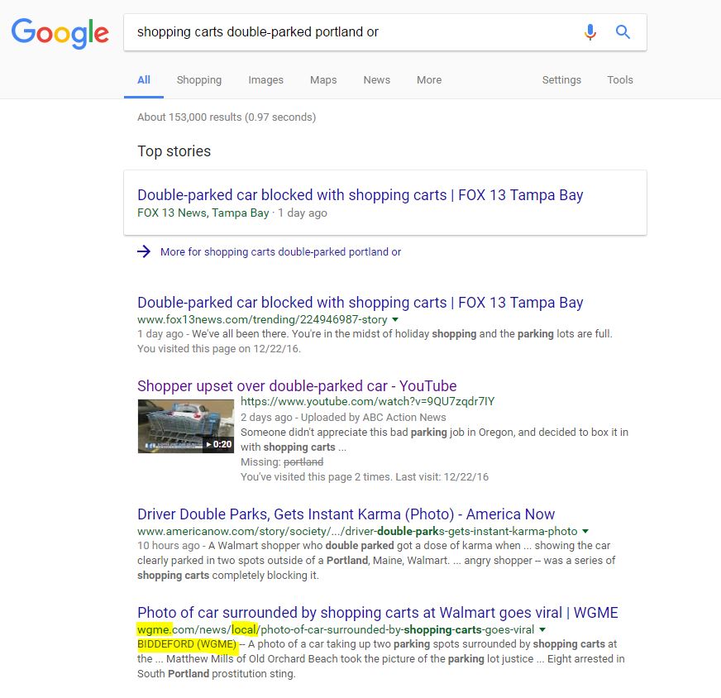The width and height of the screenshot is (721, 698).
Task: Click the Google logo
Action: [x=60, y=33]
